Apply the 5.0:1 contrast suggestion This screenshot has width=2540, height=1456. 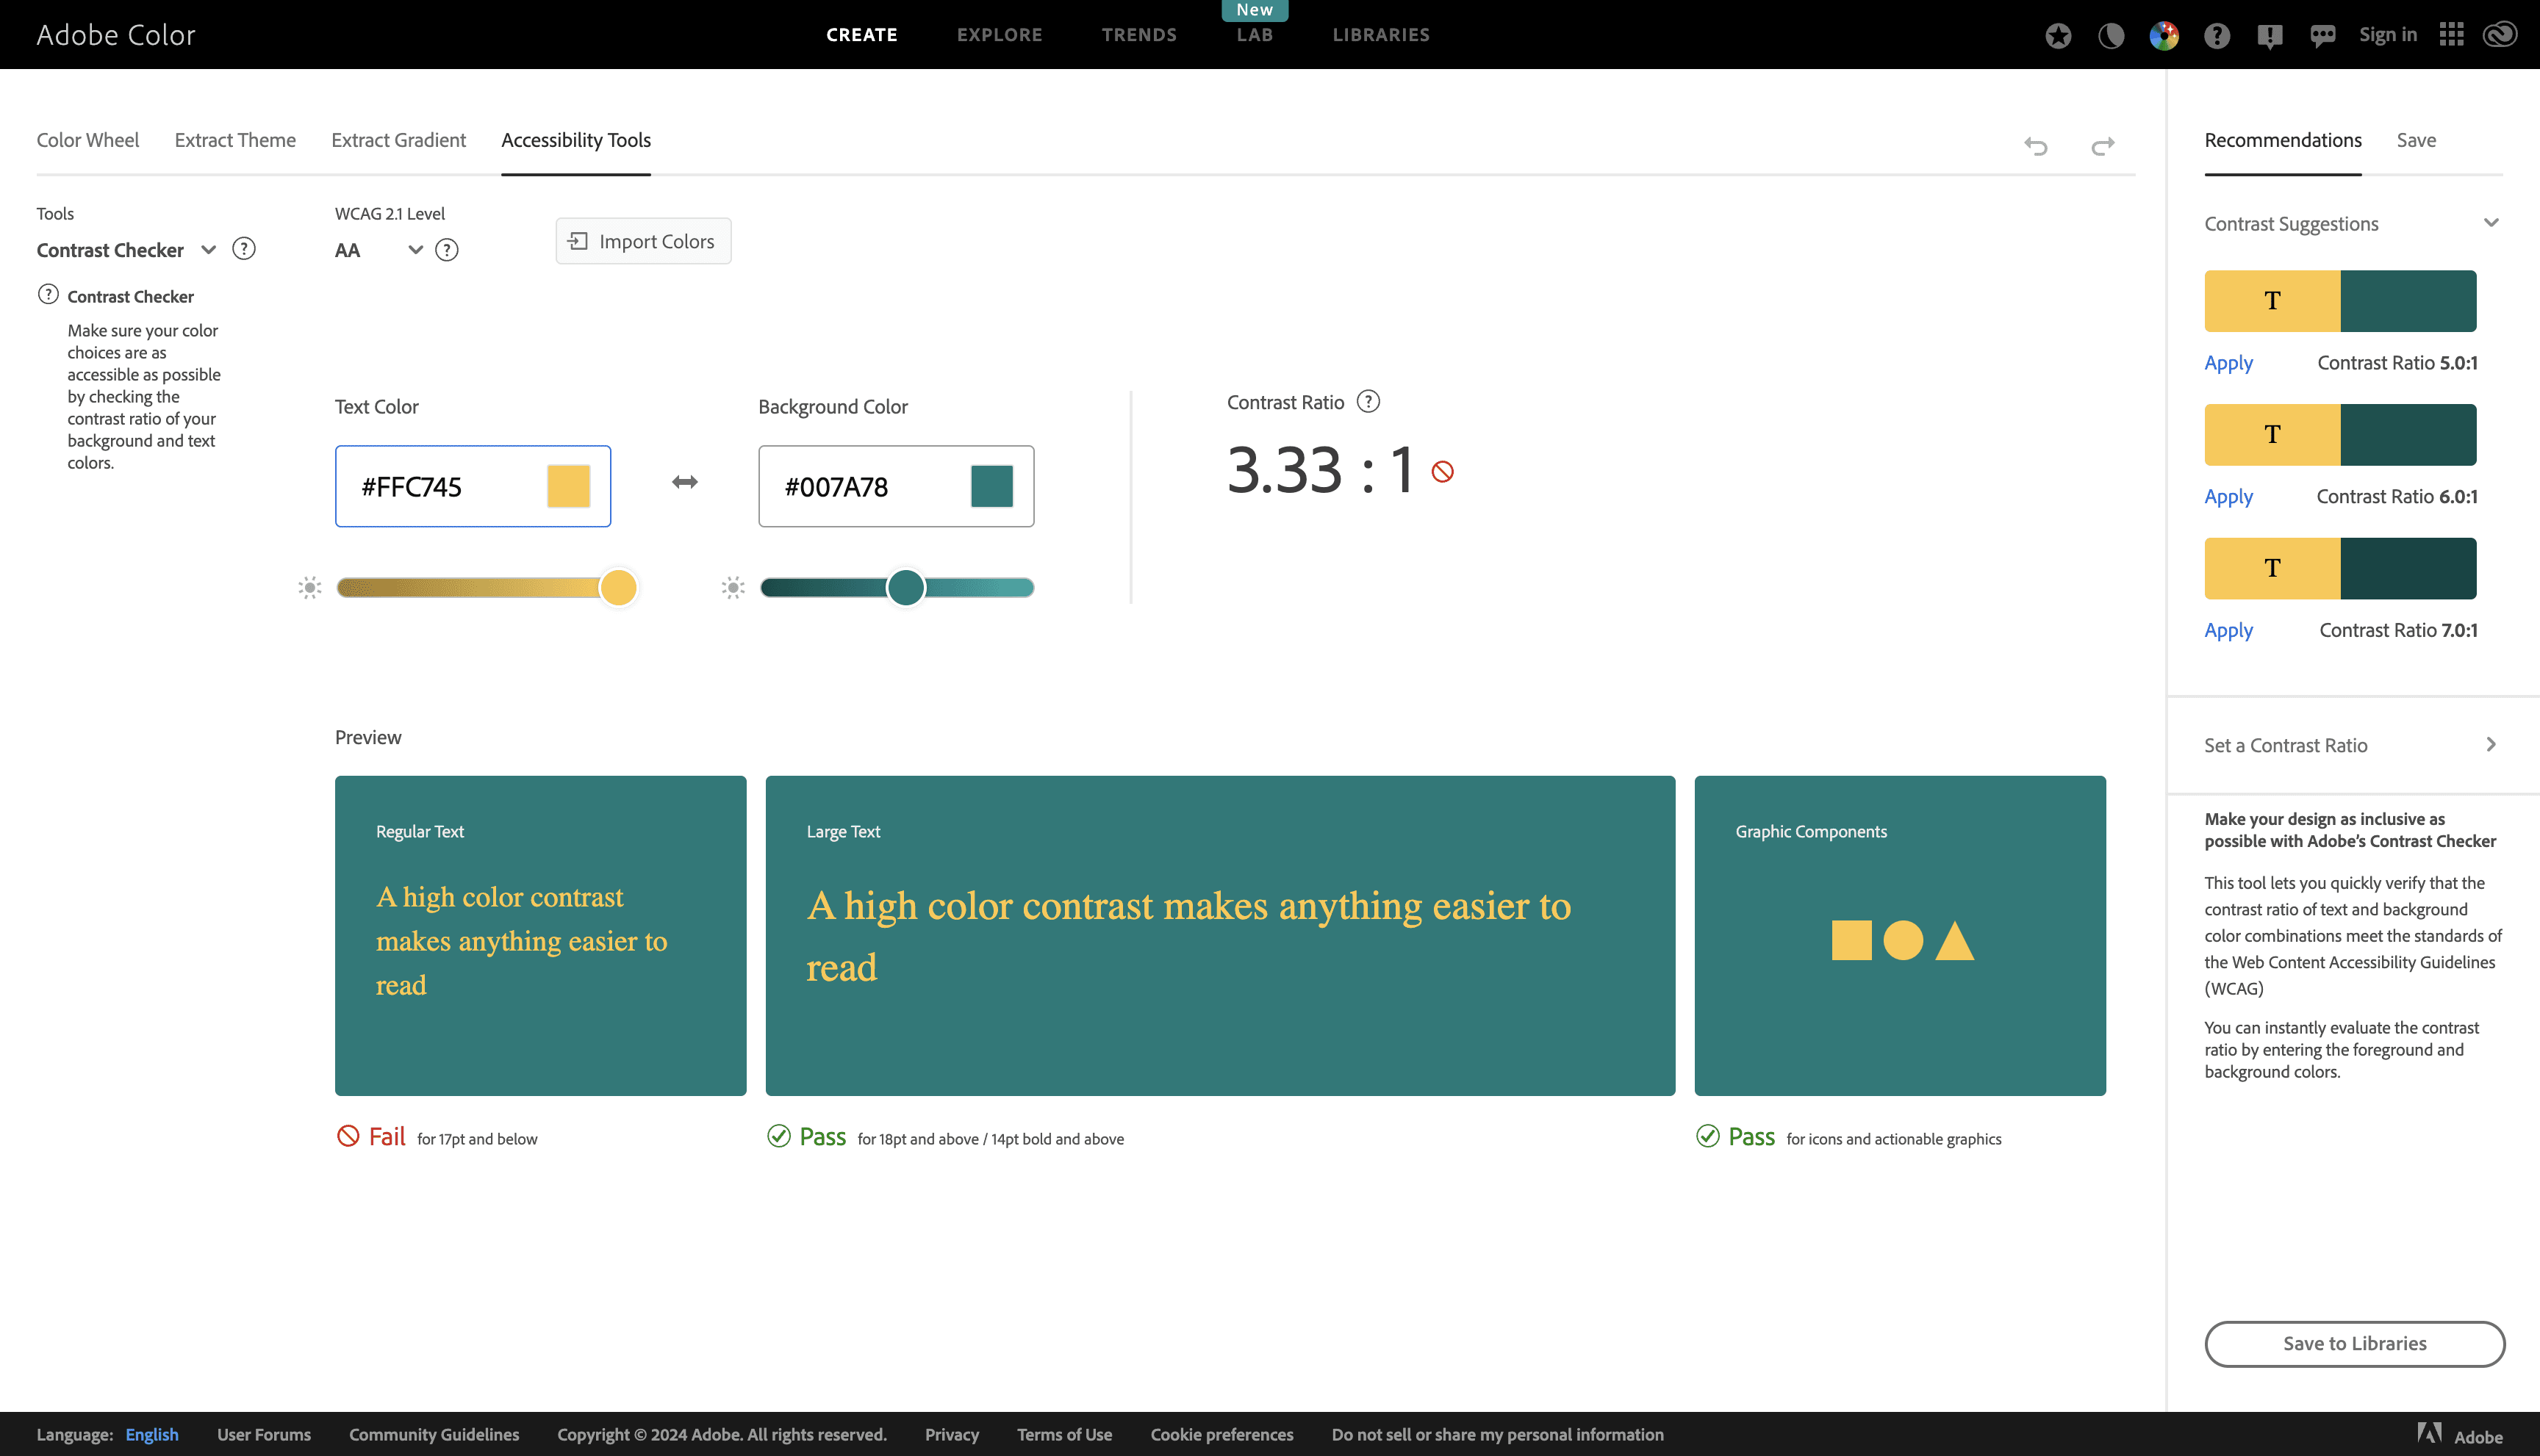tap(2229, 362)
